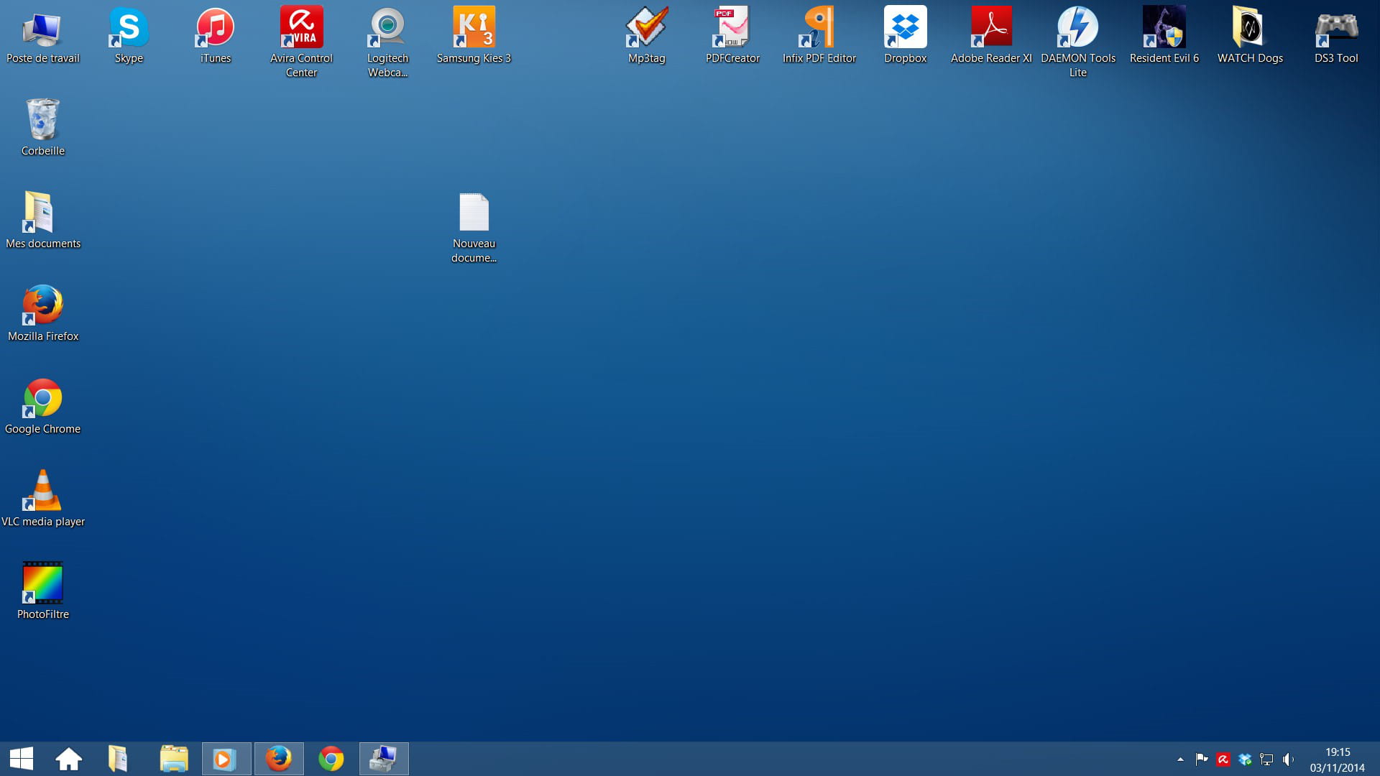1380x776 pixels.
Task: Select the Skype desktop shortcut
Action: pos(129,36)
